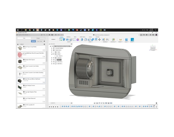The width and height of the screenshot is (174, 137).
Task: Open the CONSTRUCT dropdown menu
Action: click(113, 42)
